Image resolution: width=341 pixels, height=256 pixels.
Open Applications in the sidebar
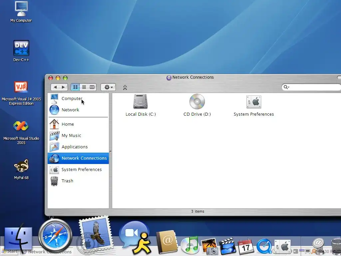click(x=78, y=147)
